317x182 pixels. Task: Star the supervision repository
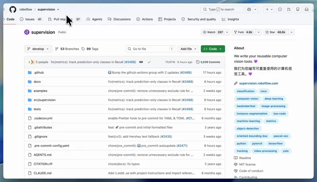[275, 32]
